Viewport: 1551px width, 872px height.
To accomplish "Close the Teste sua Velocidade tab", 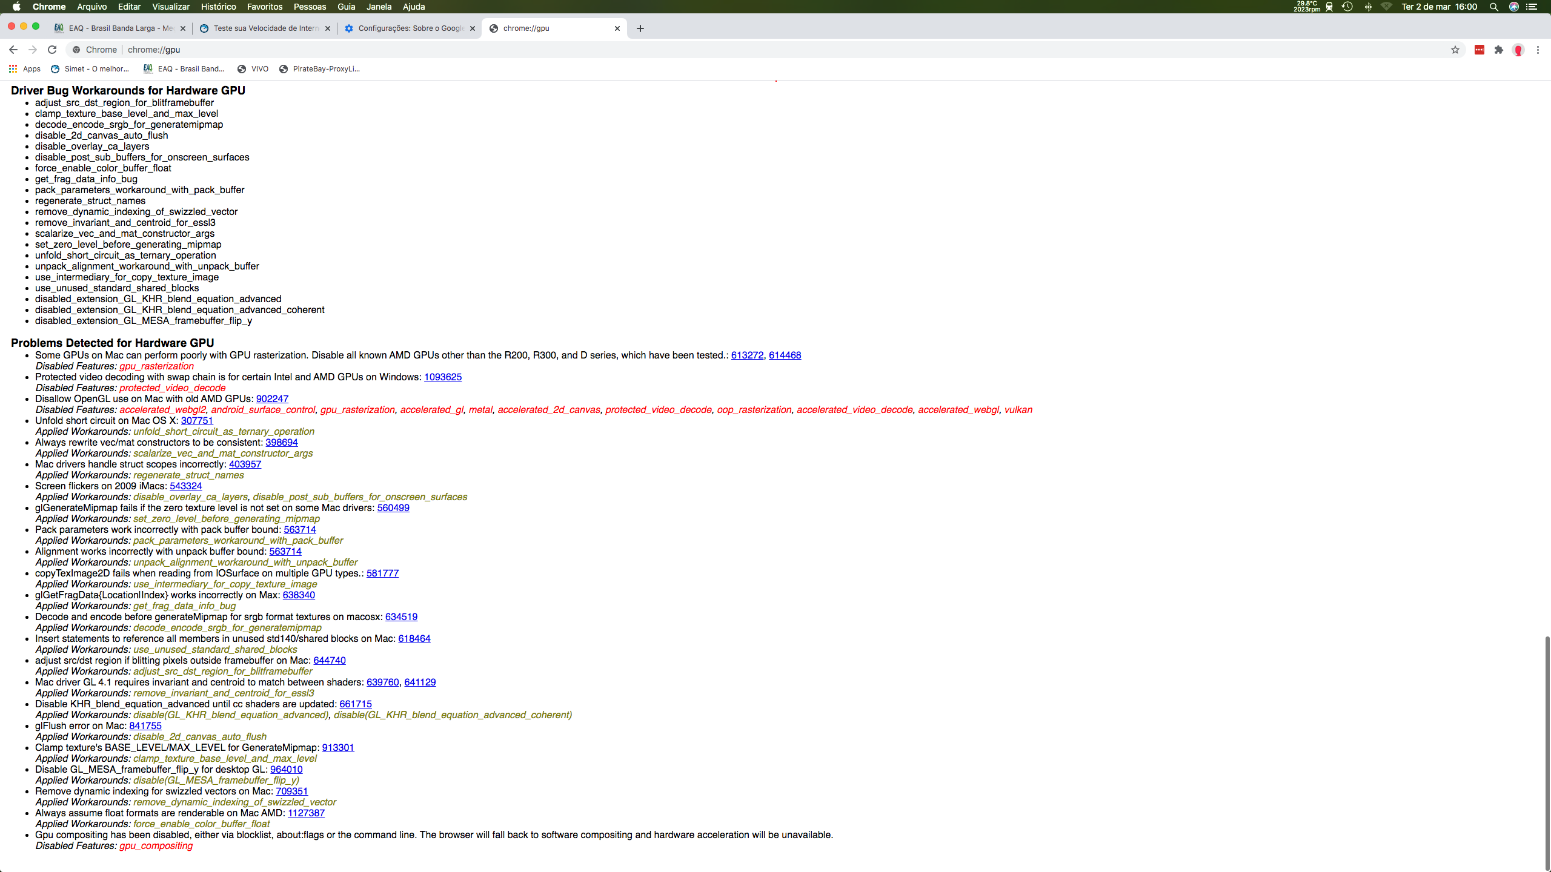I will [x=328, y=28].
